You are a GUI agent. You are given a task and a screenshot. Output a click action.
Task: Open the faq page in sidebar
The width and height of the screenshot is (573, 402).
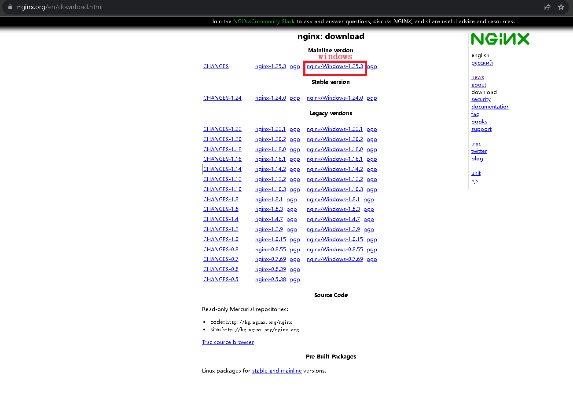click(475, 114)
